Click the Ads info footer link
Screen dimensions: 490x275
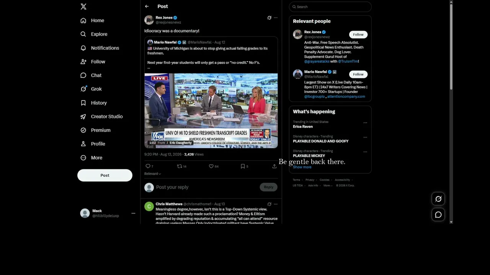point(313,186)
